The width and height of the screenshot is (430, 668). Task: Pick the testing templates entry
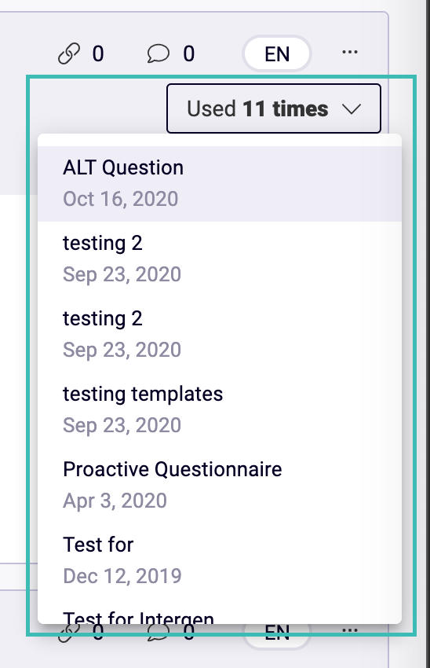pyautogui.click(x=220, y=409)
